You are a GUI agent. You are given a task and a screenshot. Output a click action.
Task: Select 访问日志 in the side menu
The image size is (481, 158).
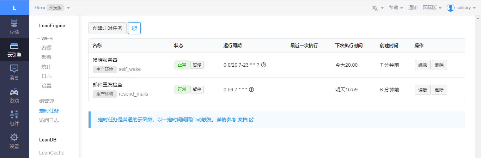tap(49, 120)
